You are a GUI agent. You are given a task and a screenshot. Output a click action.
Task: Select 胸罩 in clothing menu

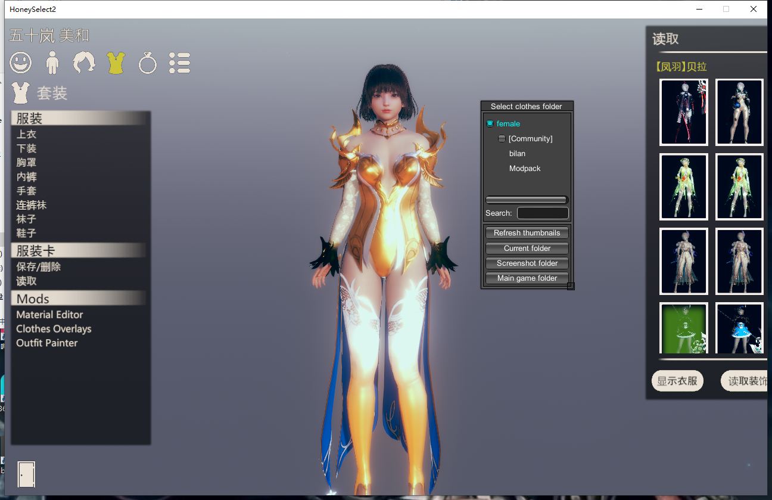pos(26,162)
